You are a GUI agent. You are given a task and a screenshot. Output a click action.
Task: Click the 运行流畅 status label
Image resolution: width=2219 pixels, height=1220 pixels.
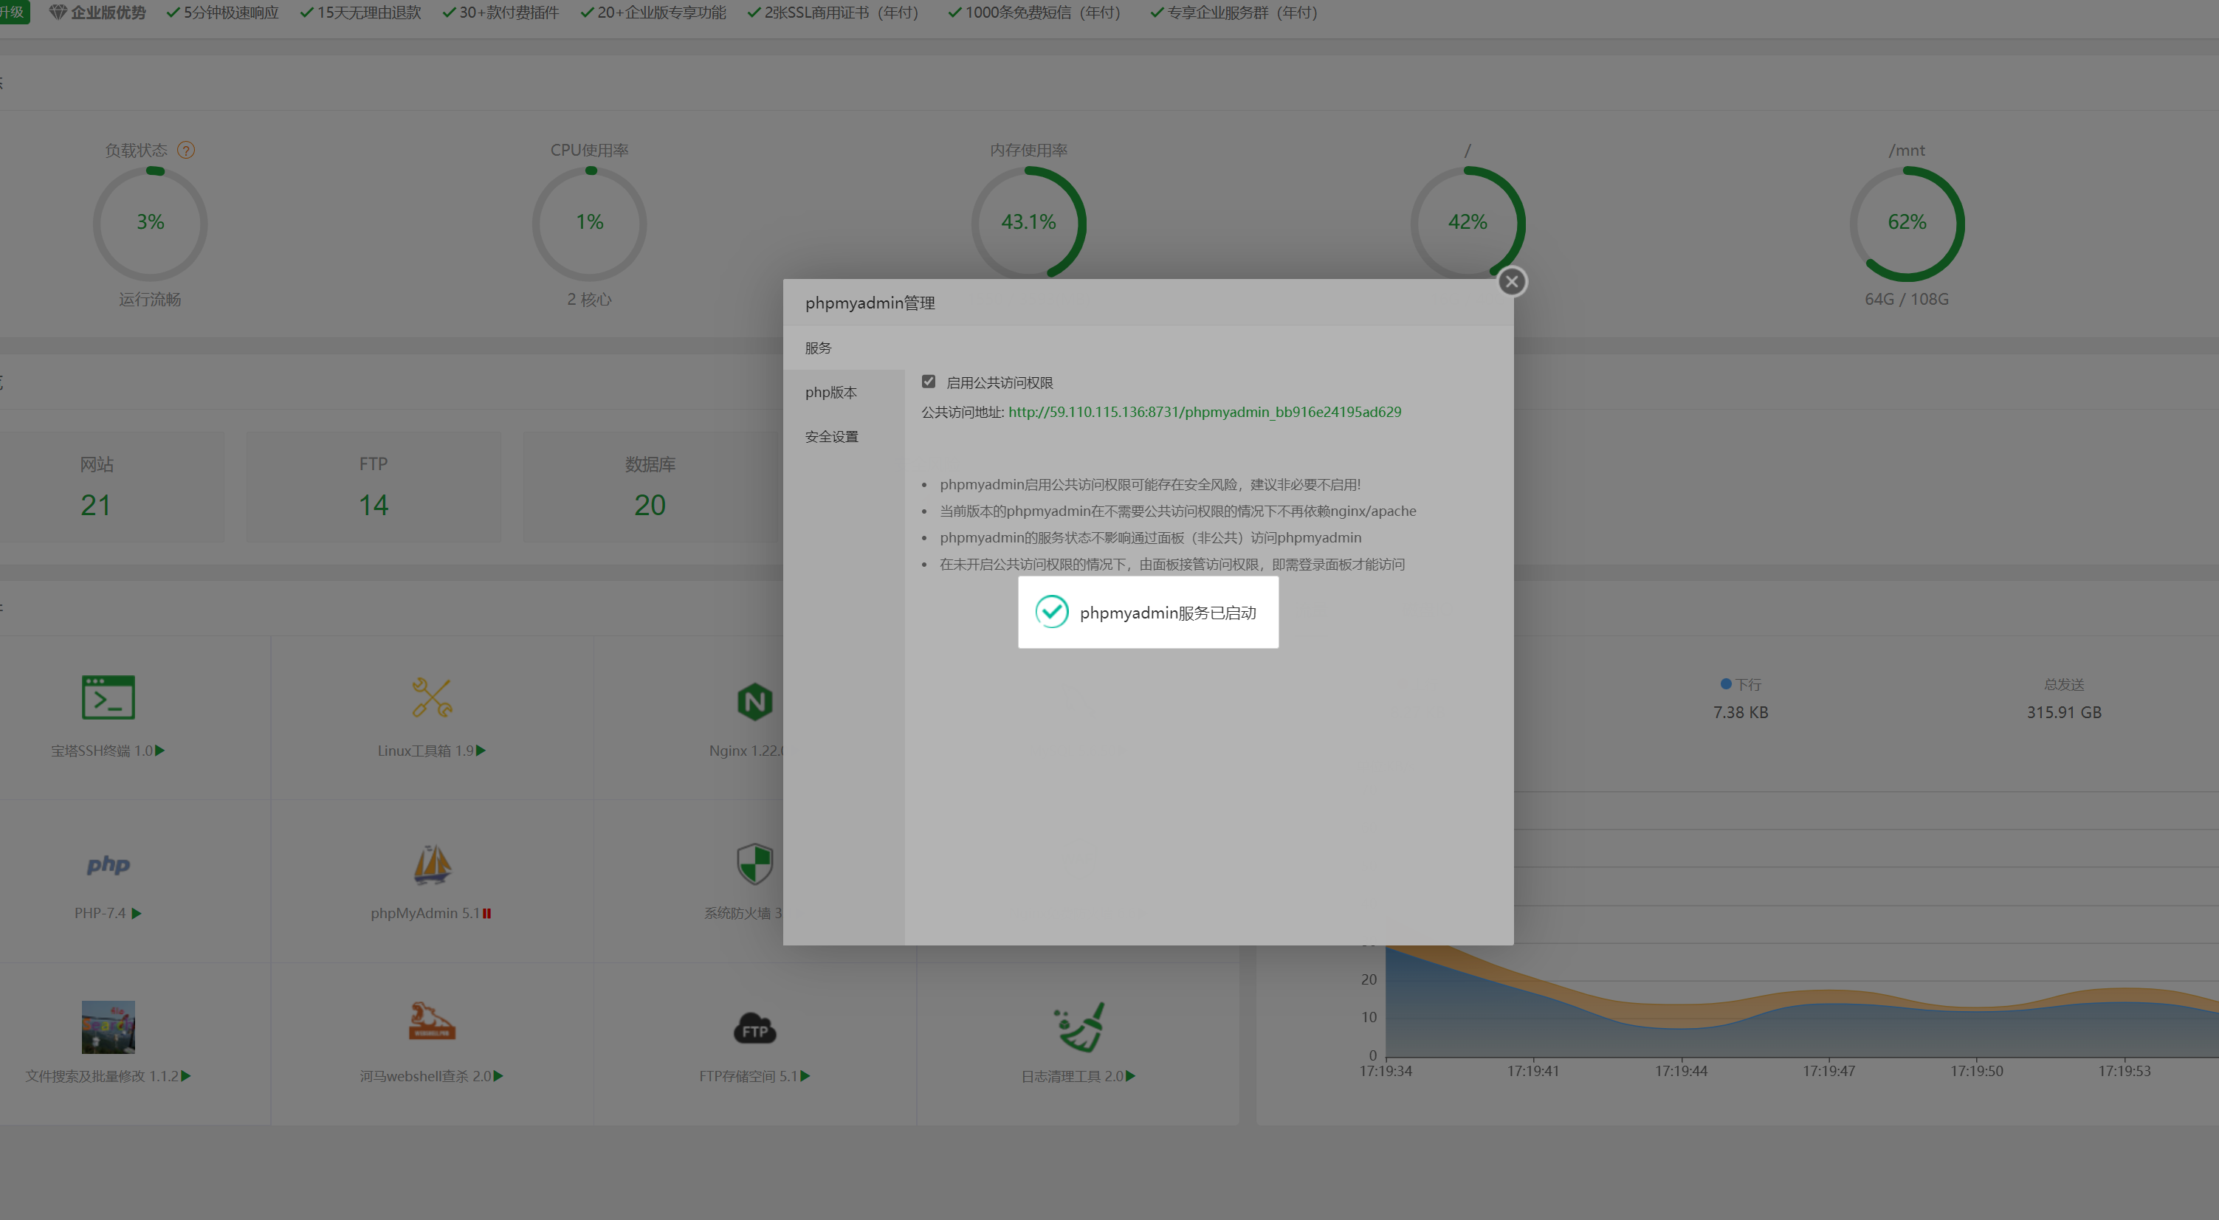tap(150, 299)
